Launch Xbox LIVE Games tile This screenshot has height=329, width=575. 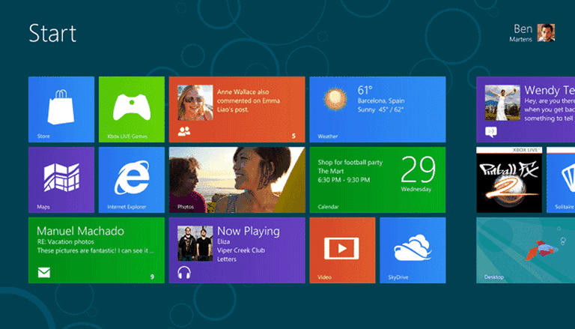(x=132, y=109)
